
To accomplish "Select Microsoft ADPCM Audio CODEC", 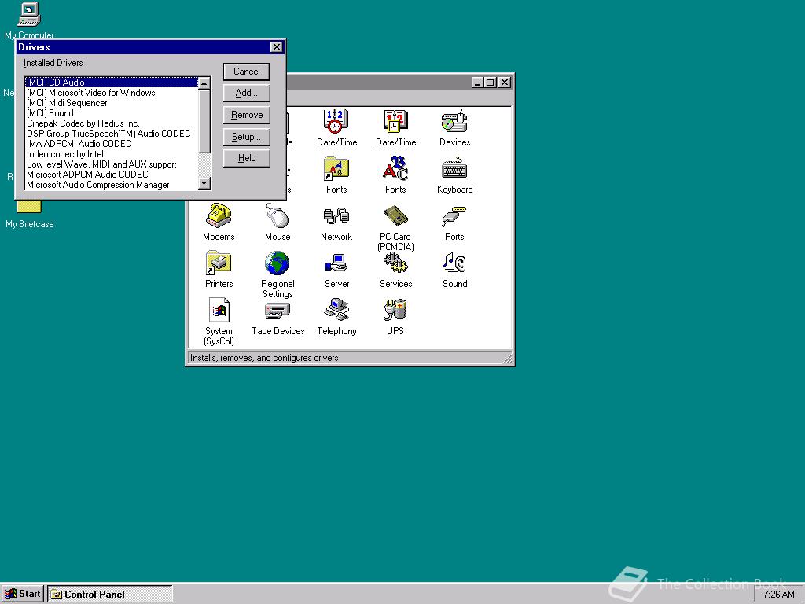I will click(x=112, y=175).
